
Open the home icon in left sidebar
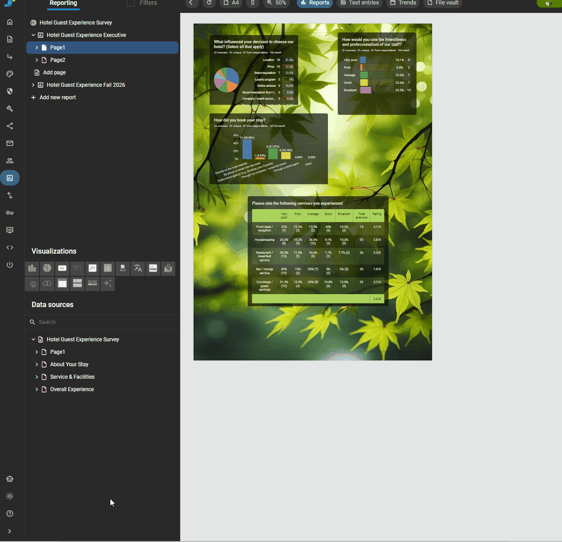coord(10,22)
